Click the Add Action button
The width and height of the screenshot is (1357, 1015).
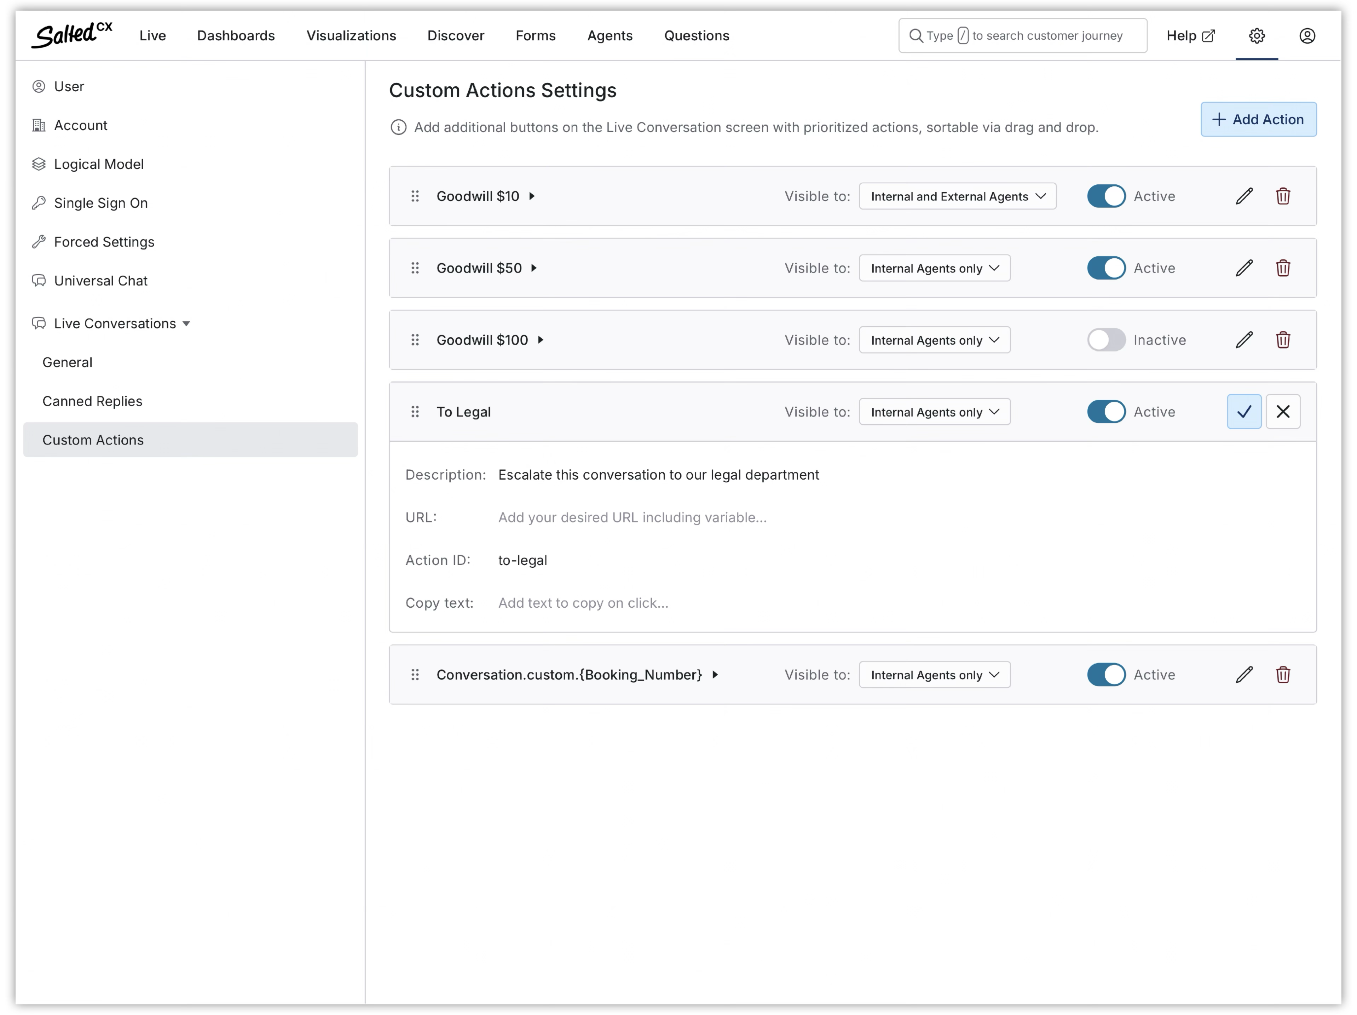click(x=1258, y=120)
